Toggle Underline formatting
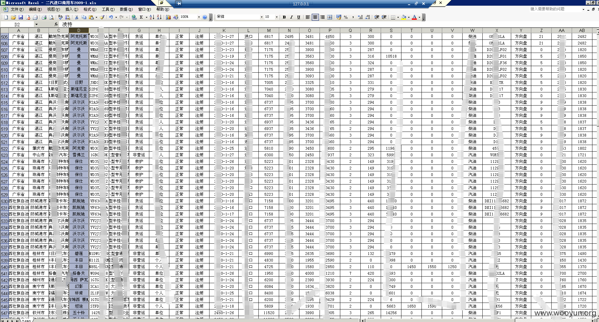 299,17
